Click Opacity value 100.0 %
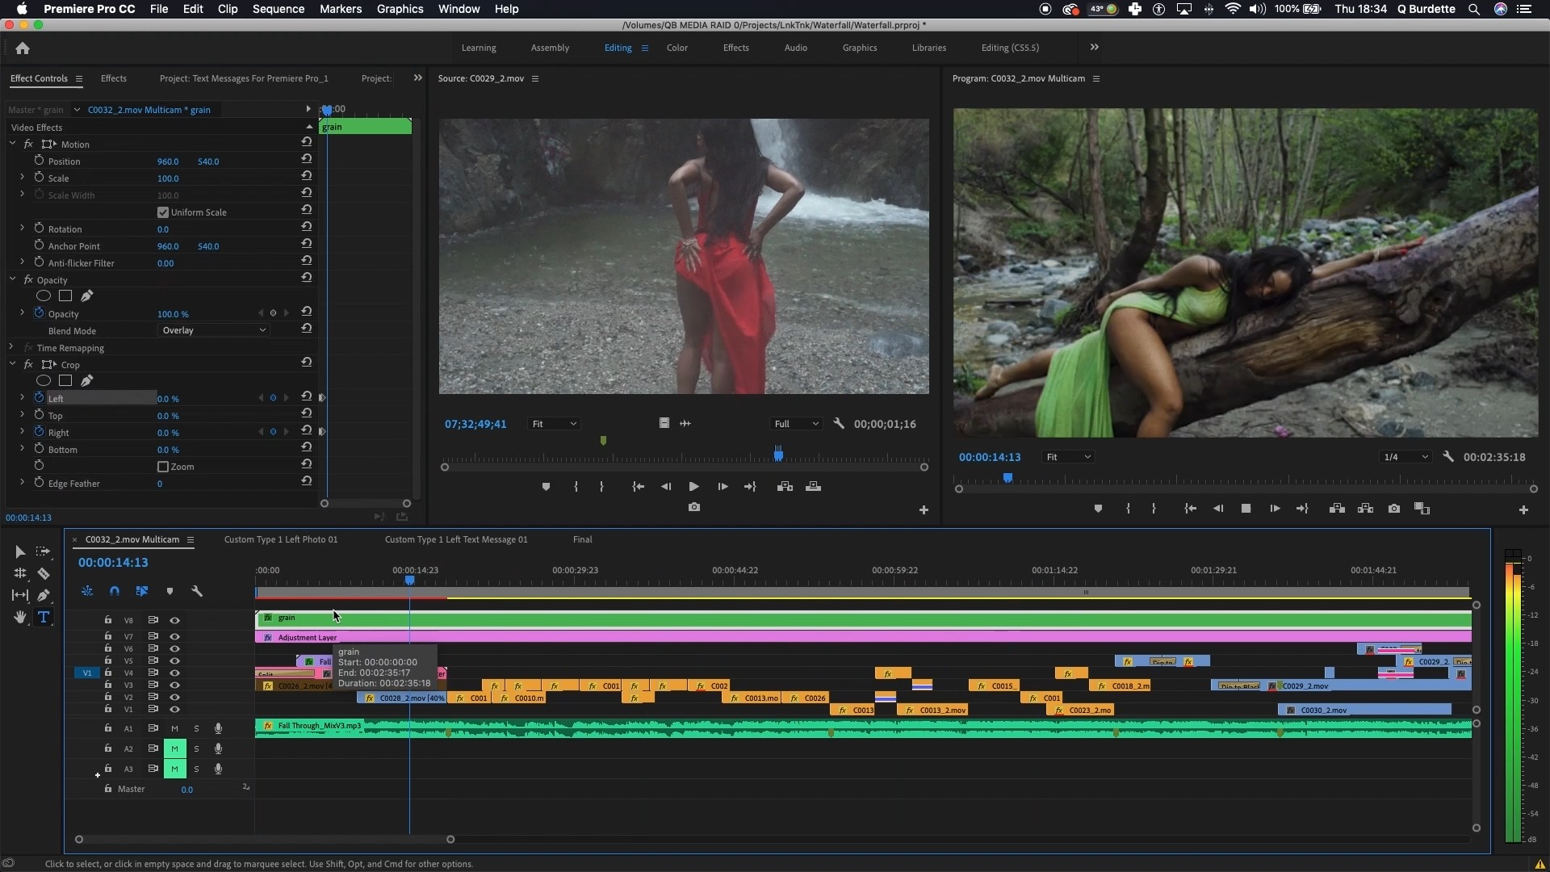Image resolution: width=1550 pixels, height=872 pixels. pyautogui.click(x=173, y=314)
